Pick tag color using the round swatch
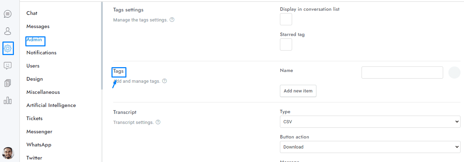Viewport: 464px width, 162px height. [454, 73]
